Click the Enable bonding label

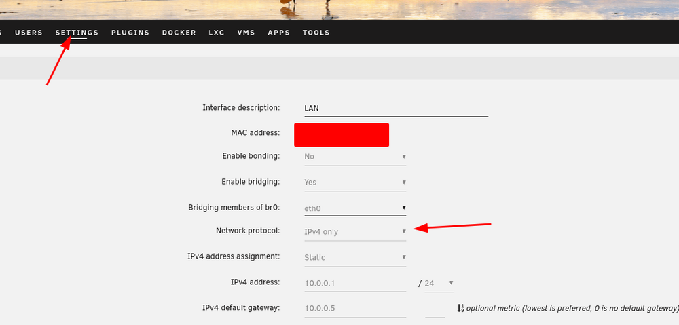(x=251, y=156)
